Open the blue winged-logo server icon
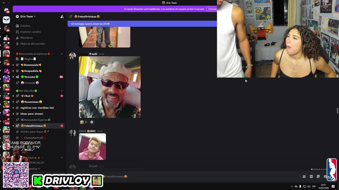The image size is (339, 190). (6, 20)
